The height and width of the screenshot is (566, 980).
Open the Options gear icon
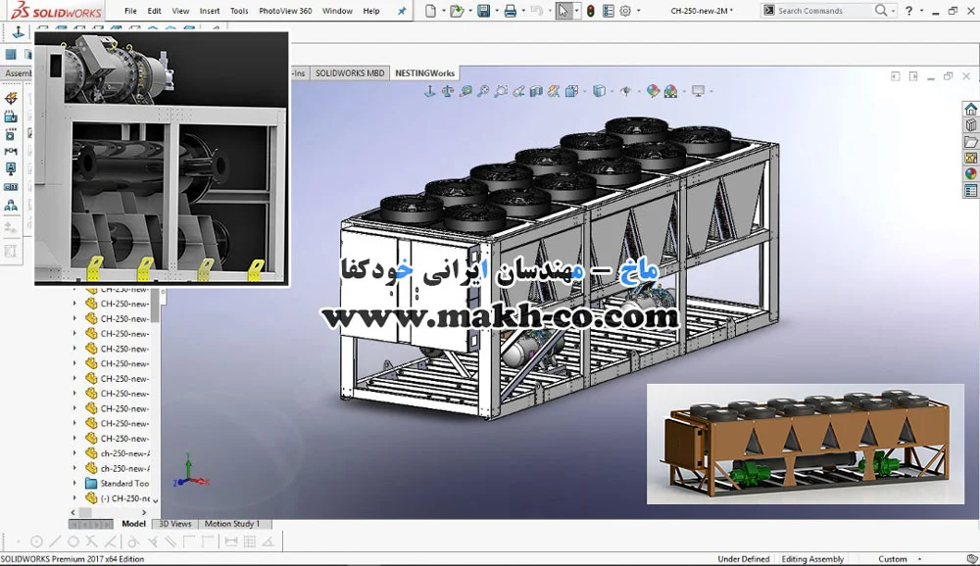coord(625,11)
